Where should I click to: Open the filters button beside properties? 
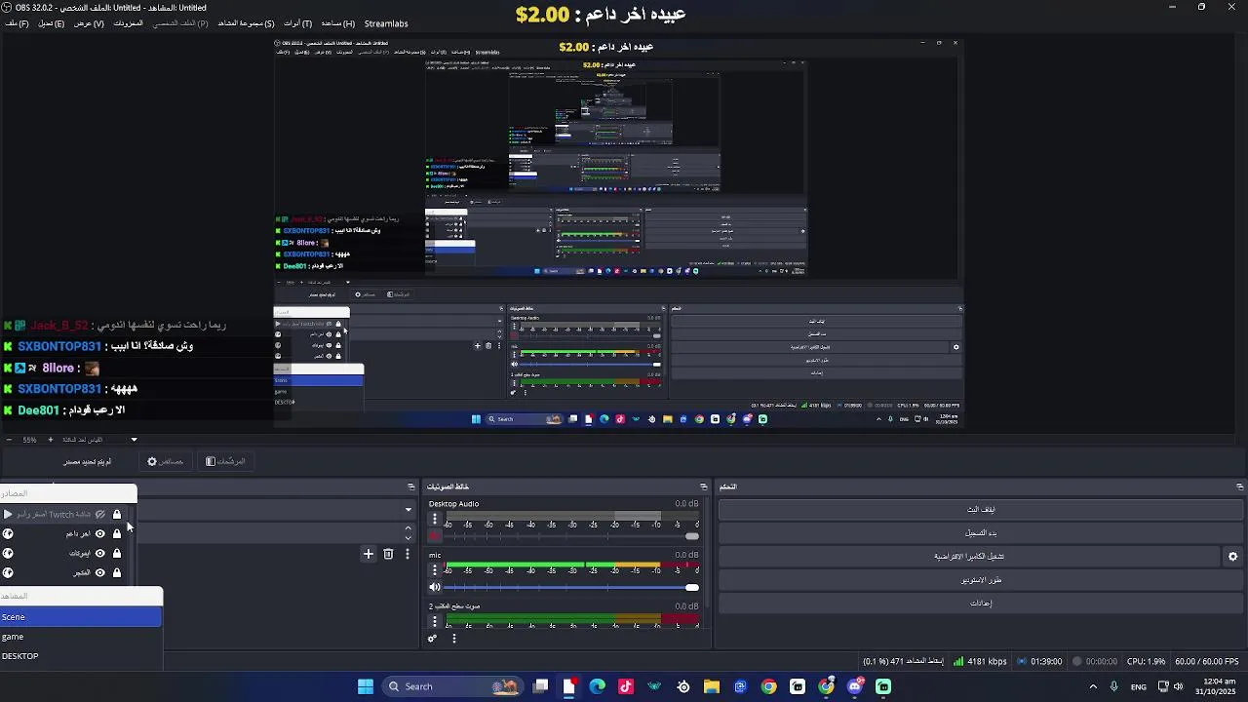coord(225,461)
